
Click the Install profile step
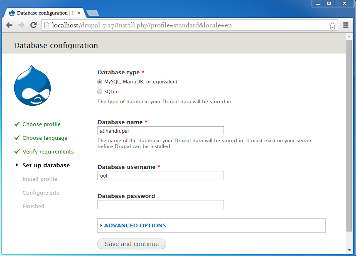pyautogui.click(x=40, y=179)
